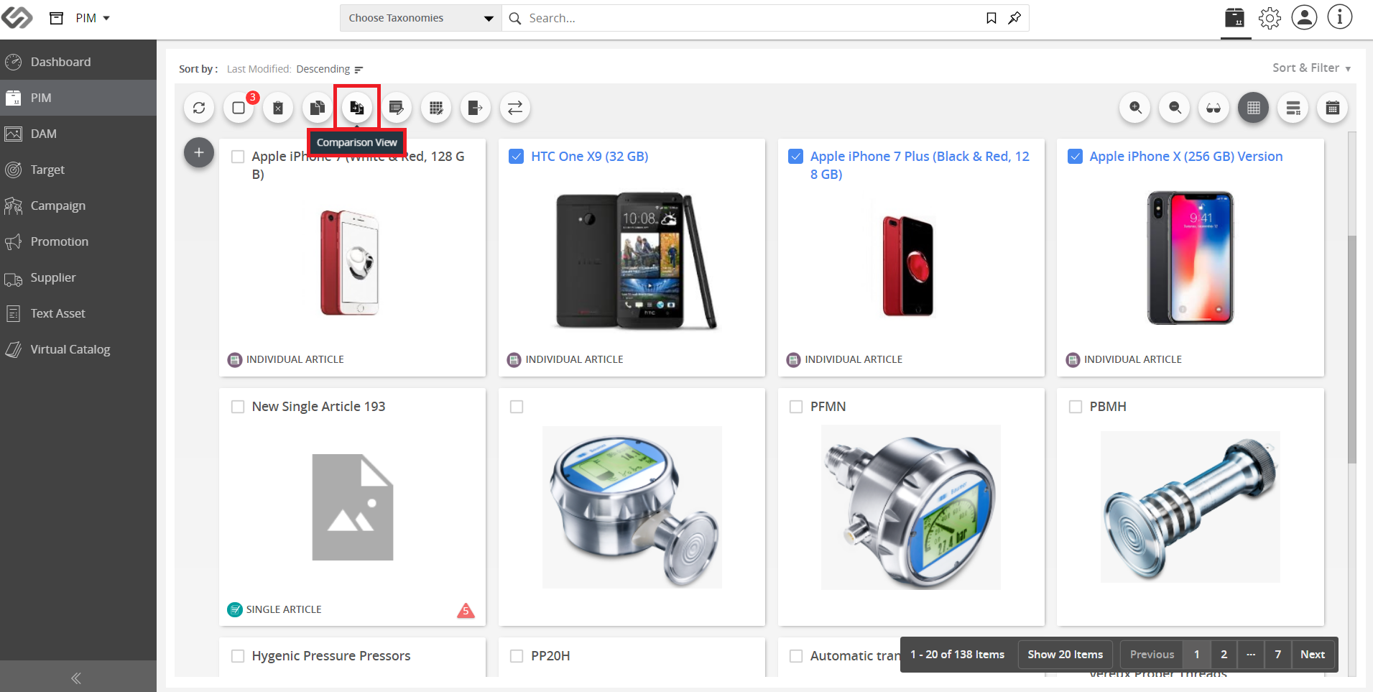Viewport: 1373px width, 692px height.
Task: Collapse the sidebar with double chevron
Action: [76, 678]
